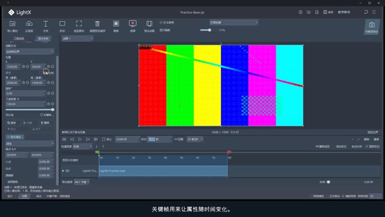This screenshot has height=217, width=385.
Task: Click the stopwatch beside rotation 0.00
Action: (x=48, y=93)
